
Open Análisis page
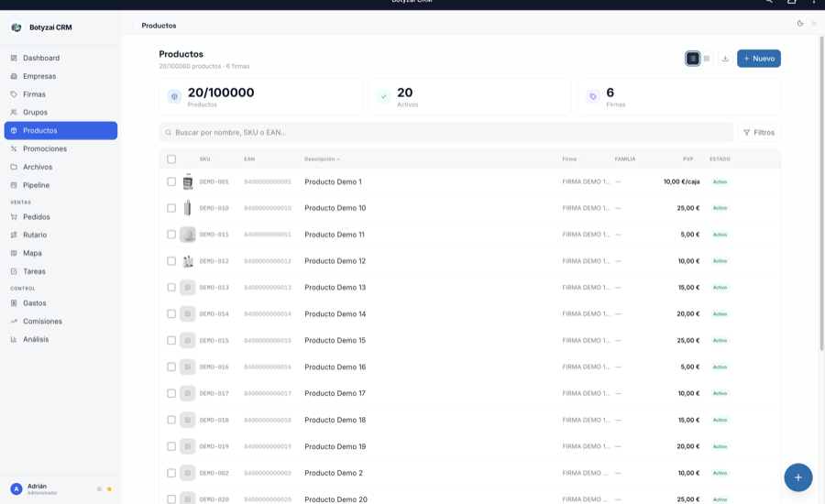click(60, 339)
